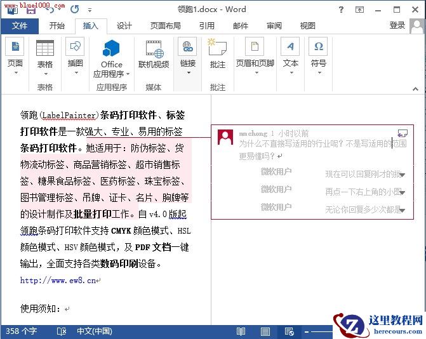Click the comment (批注) icon in the ribbon
Viewport: 426px width, 339px height.
click(217, 54)
